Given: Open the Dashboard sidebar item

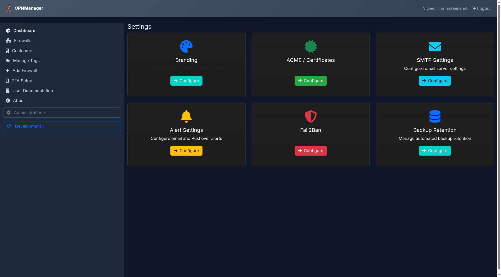Looking at the screenshot, I should pos(24,31).
